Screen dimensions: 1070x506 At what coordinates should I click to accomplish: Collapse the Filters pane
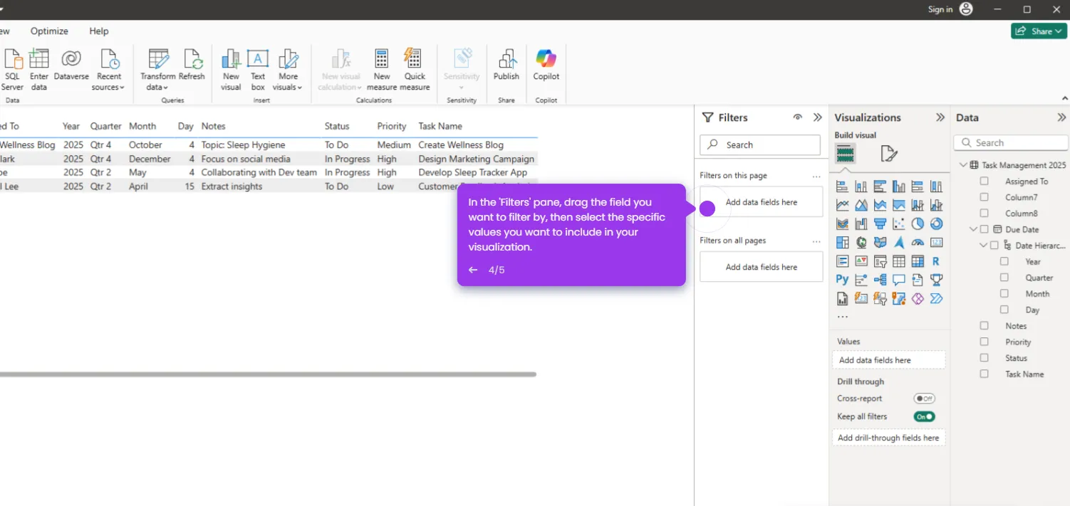point(818,117)
